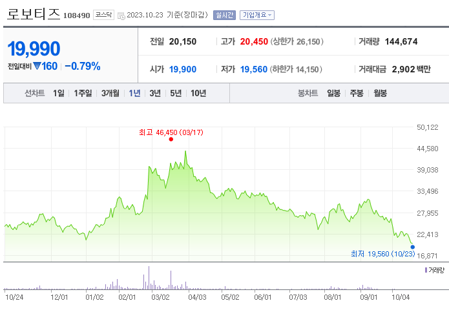Open the 기업개요 dropdown
The width and height of the screenshot is (449, 312).
point(257,15)
